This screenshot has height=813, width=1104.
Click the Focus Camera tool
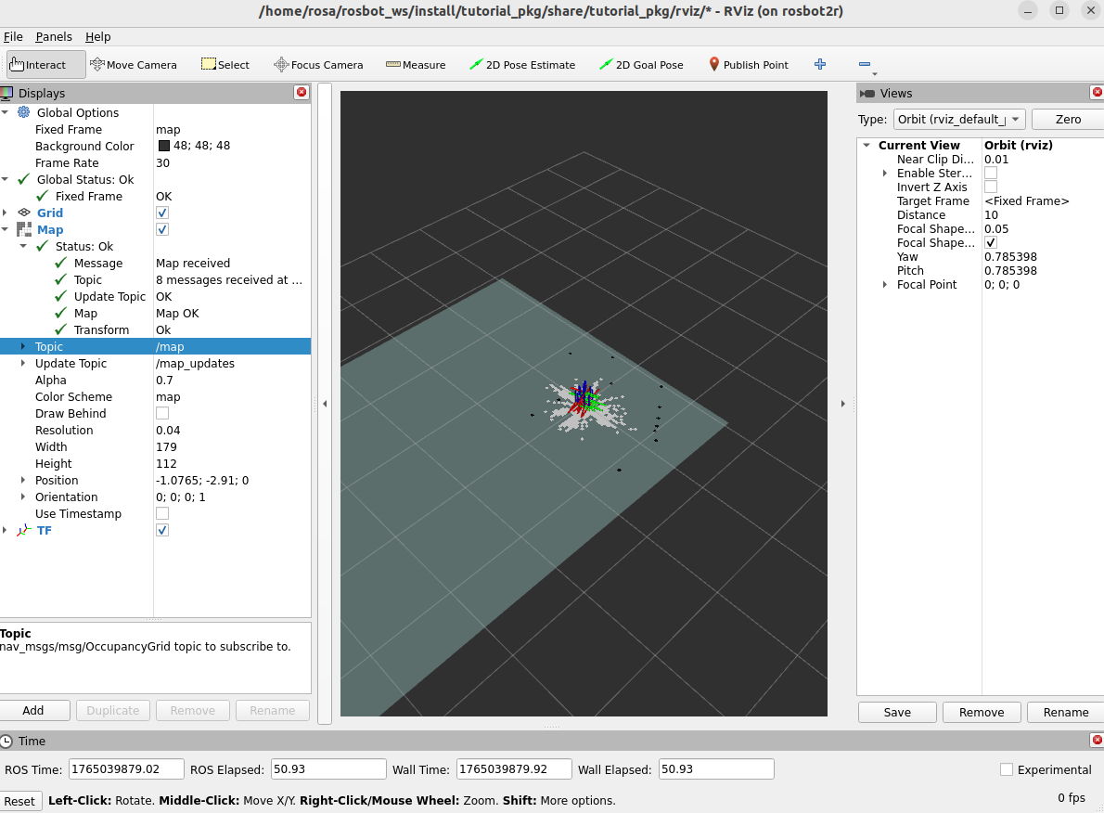click(318, 65)
